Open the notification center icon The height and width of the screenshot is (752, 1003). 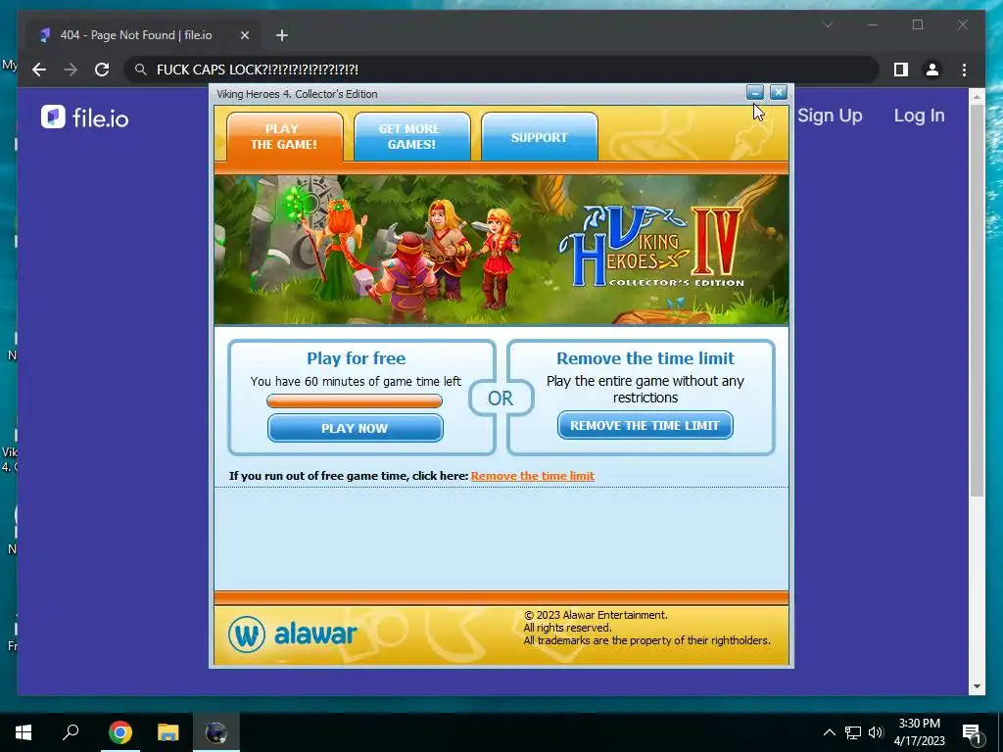(x=972, y=732)
